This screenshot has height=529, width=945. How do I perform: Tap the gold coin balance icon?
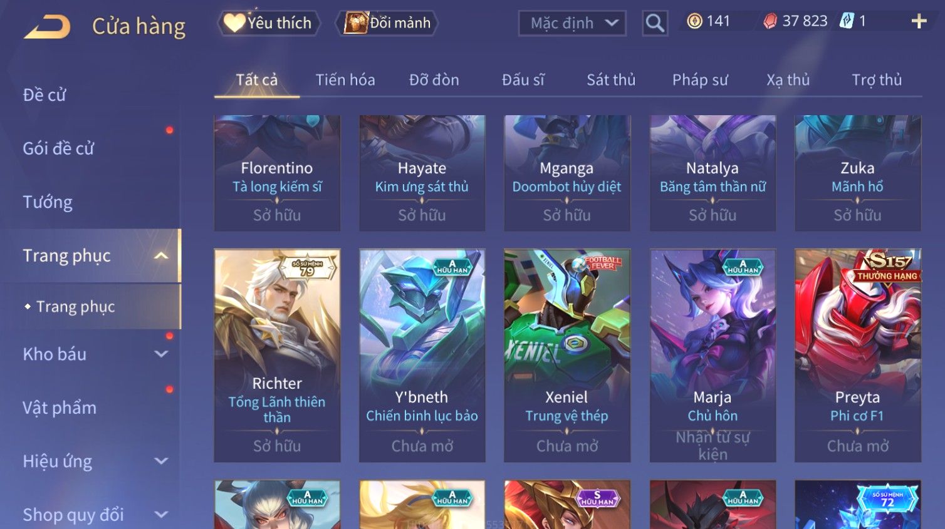694,21
